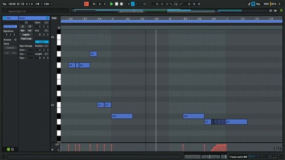
Task: Stop playback with the square Stop button
Action: 117,4
